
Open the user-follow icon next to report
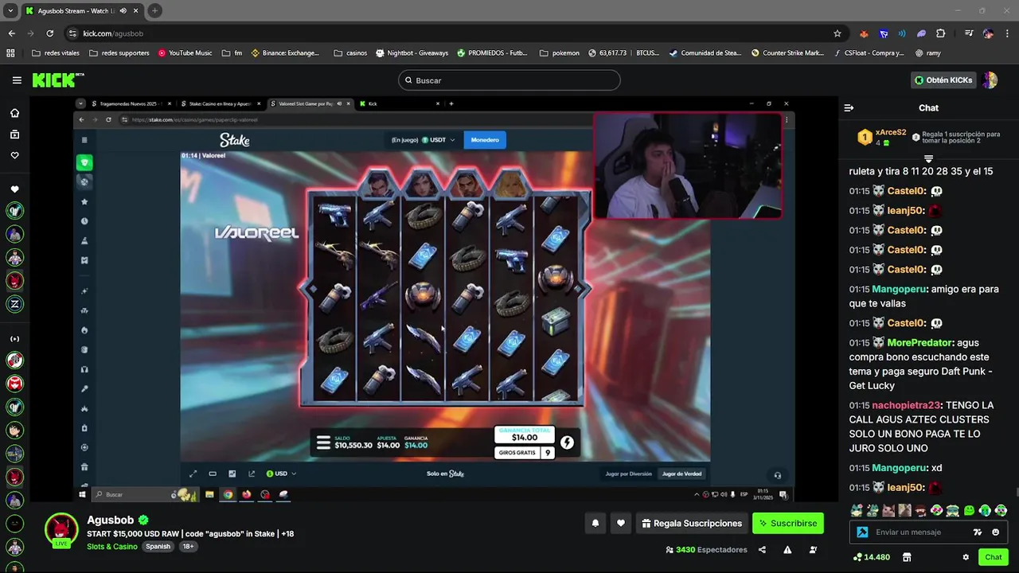813,550
